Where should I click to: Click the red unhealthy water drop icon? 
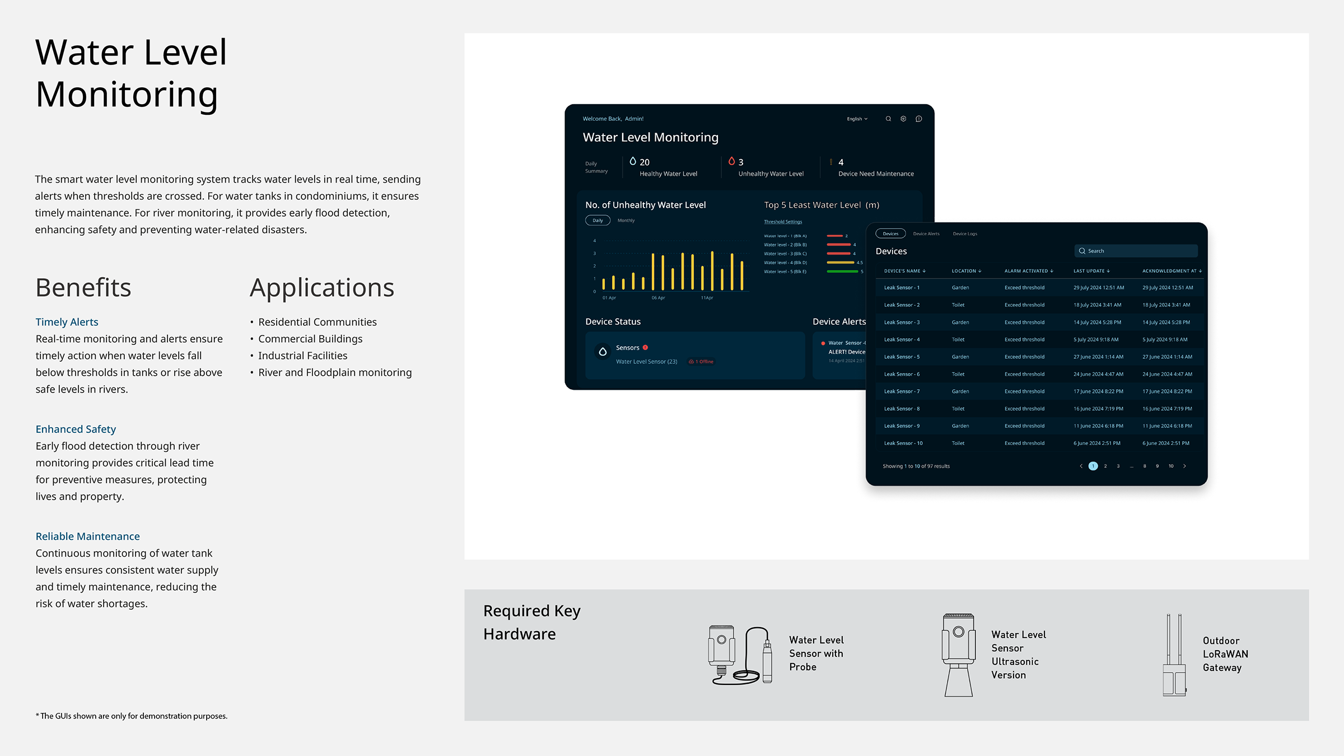731,161
